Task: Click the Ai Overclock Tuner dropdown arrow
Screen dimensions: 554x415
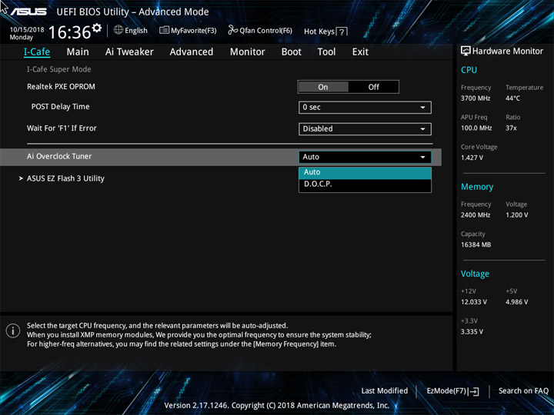Action: click(x=422, y=157)
